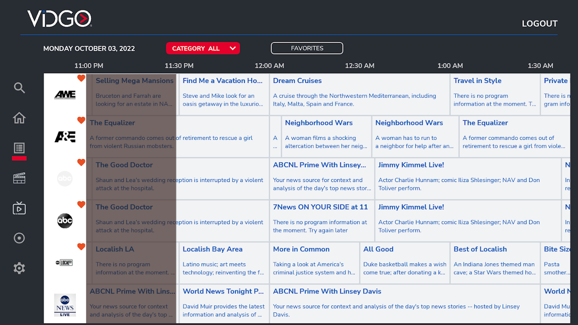Open the search magnifier in the sidebar

[x=20, y=88]
